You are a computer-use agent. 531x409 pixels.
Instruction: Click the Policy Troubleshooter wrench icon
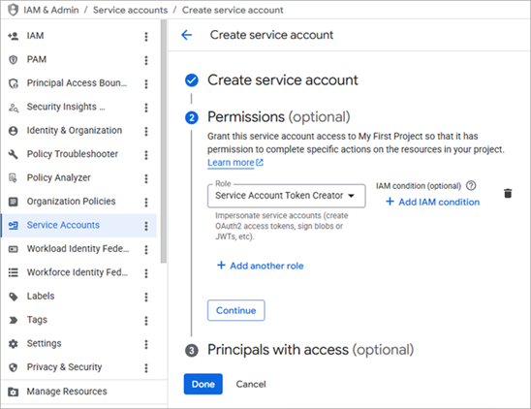tap(14, 154)
